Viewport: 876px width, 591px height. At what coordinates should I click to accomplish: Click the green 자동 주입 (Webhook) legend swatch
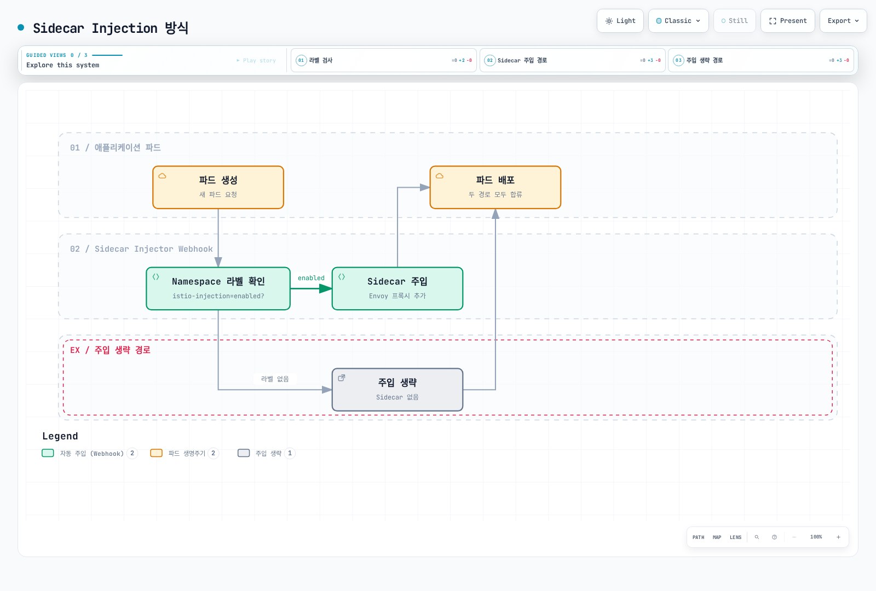48,453
